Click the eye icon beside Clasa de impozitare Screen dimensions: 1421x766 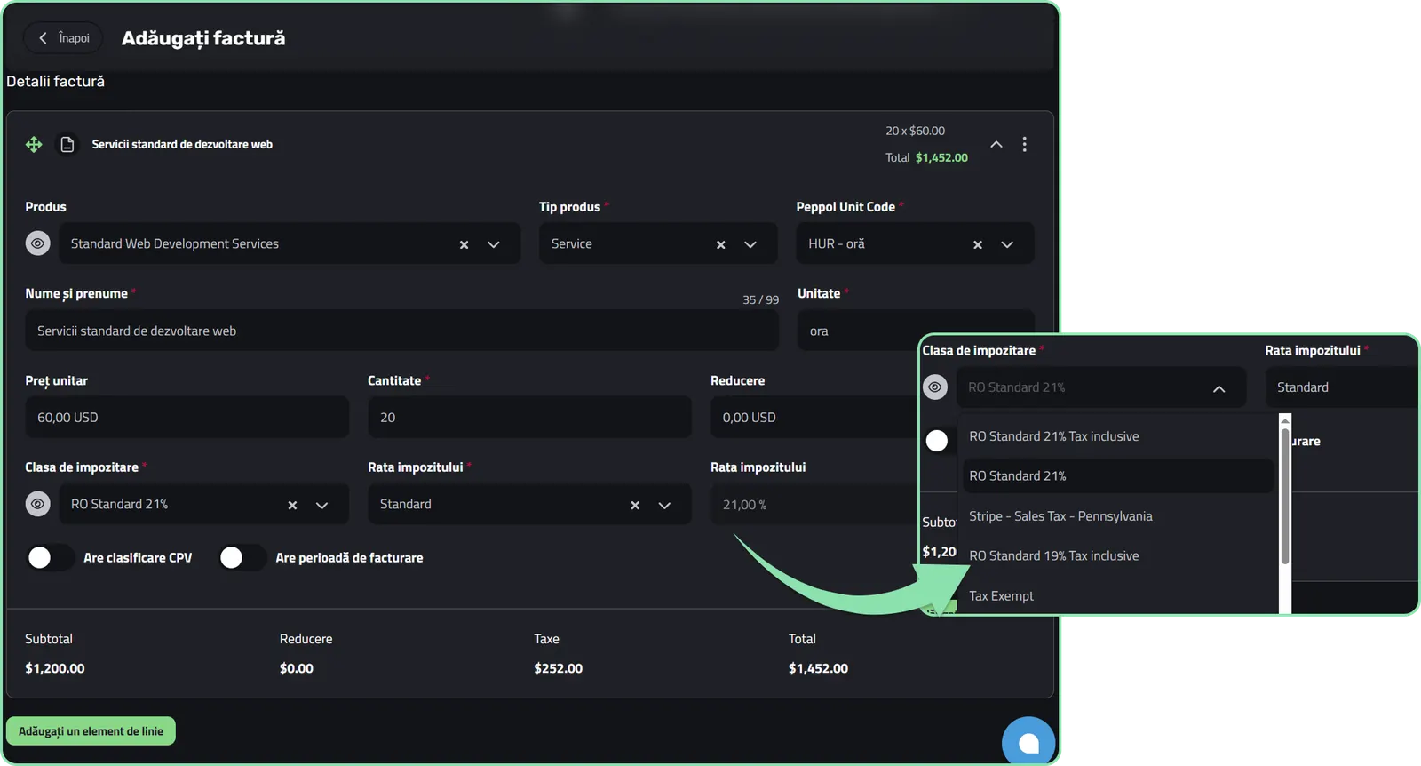37,504
